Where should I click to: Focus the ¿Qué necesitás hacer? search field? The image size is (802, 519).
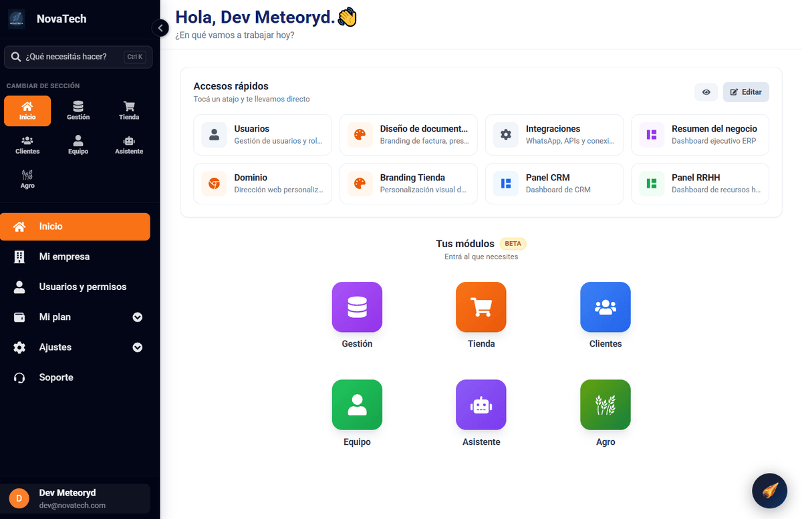click(78, 57)
